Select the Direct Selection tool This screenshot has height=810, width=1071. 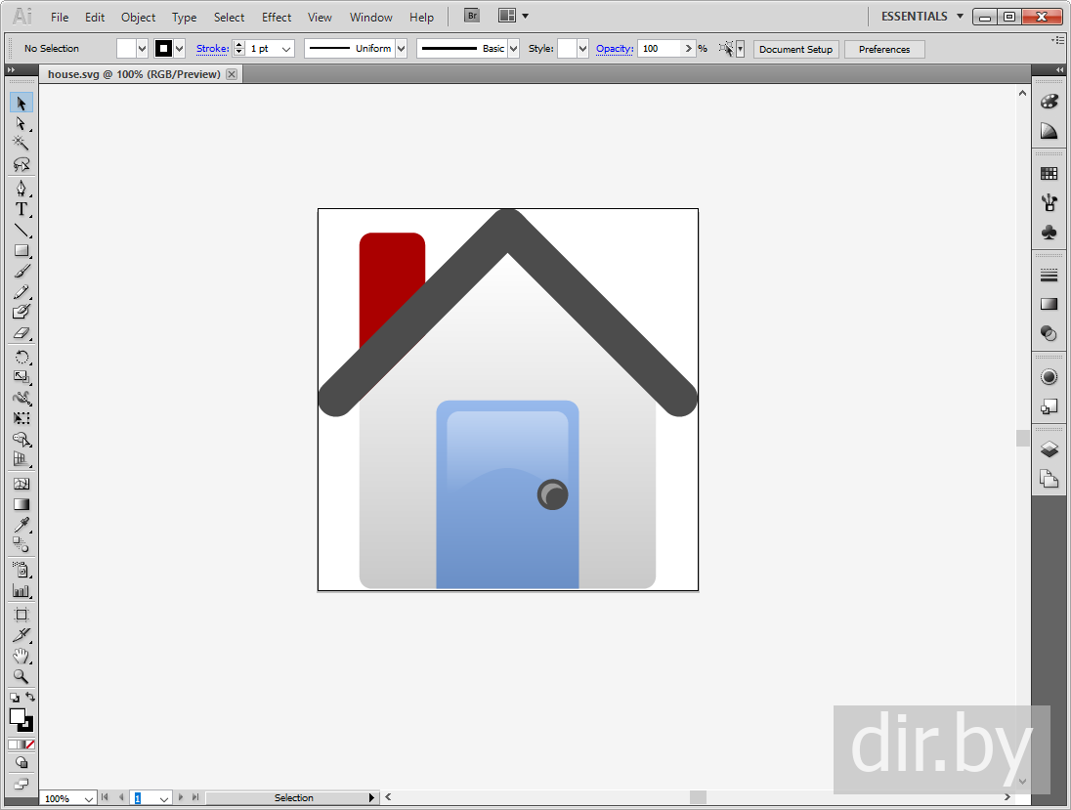[x=21, y=124]
